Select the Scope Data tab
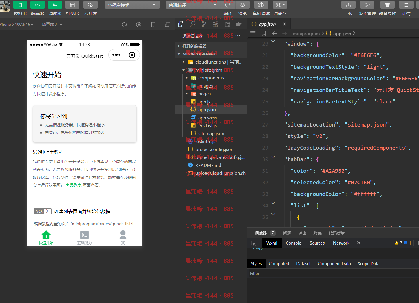The width and height of the screenshot is (419, 303). coord(368,264)
